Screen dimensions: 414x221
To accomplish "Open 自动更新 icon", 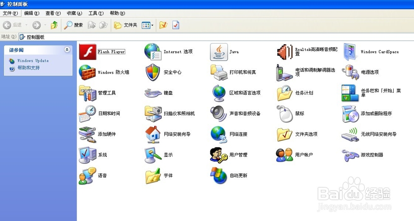I will tap(219, 175).
